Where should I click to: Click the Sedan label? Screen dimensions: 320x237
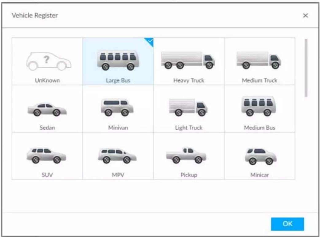47,128
